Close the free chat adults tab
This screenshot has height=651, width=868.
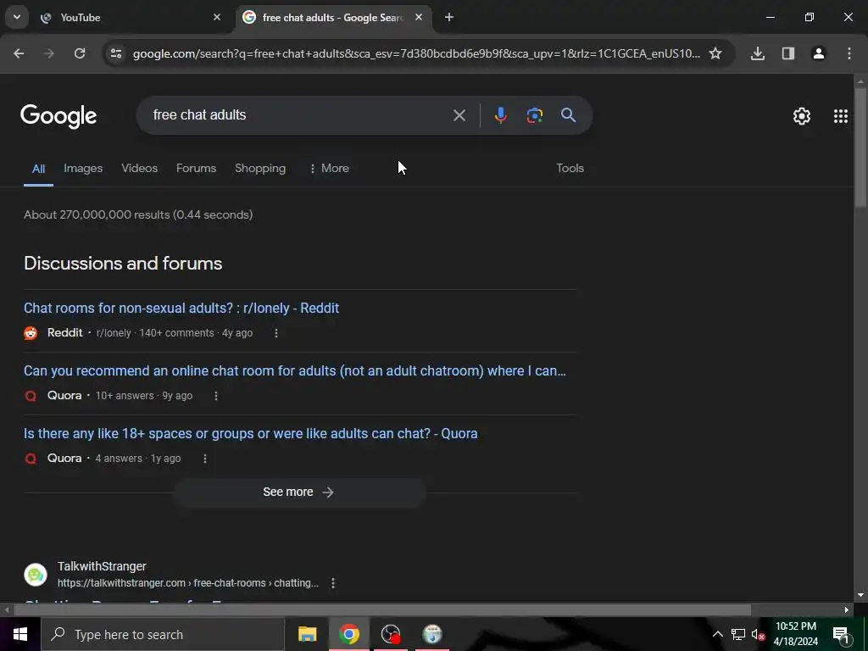pyautogui.click(x=419, y=17)
